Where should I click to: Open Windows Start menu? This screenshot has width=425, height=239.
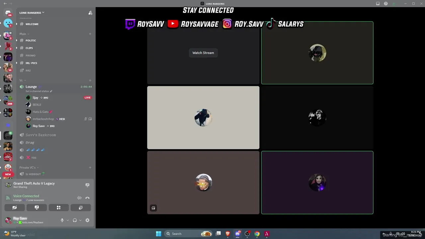[x=158, y=234]
